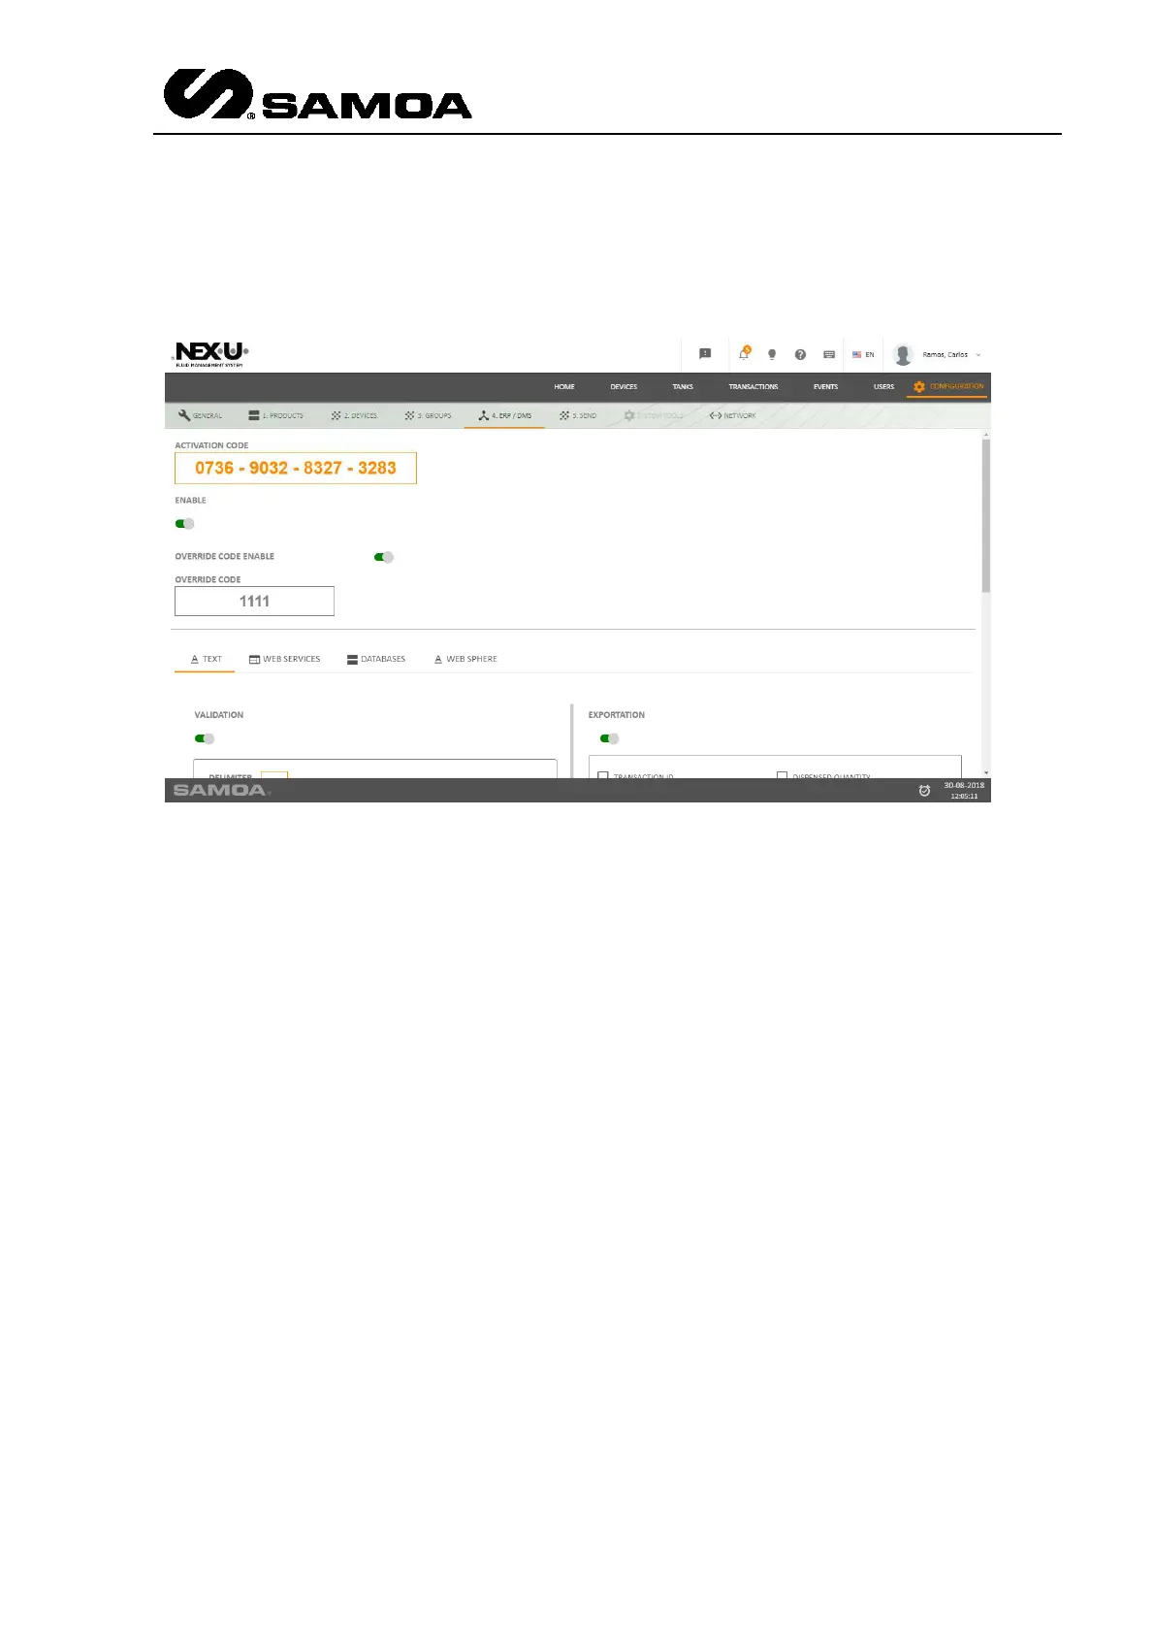The width and height of the screenshot is (1154, 1634).
Task: Open the EVENTS menu
Action: click(825, 386)
